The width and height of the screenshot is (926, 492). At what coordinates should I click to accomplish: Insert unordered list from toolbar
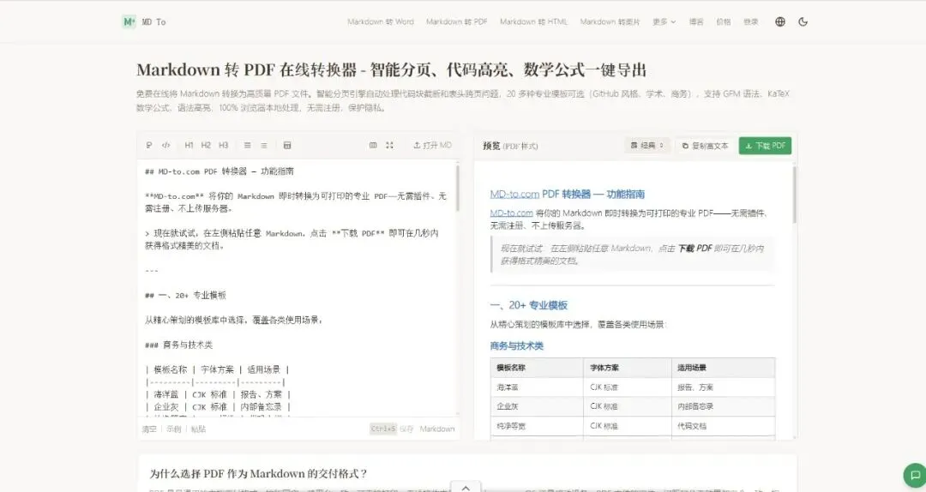pos(248,146)
